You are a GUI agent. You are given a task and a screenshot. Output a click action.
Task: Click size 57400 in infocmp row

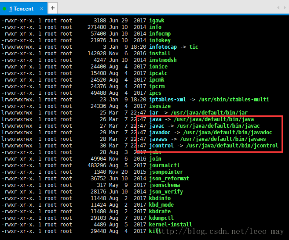coord(98,34)
